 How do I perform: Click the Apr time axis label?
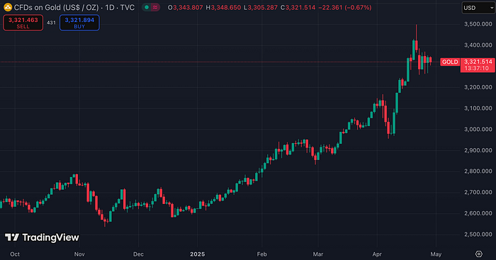click(x=377, y=254)
